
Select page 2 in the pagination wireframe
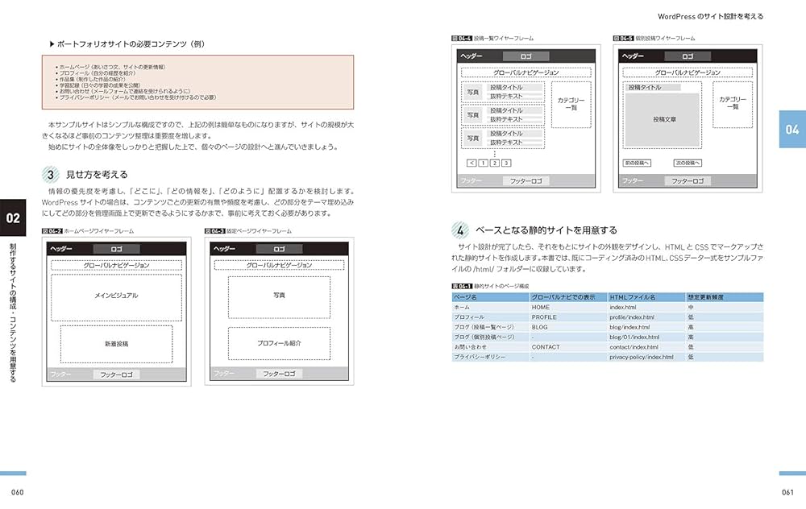[494, 163]
